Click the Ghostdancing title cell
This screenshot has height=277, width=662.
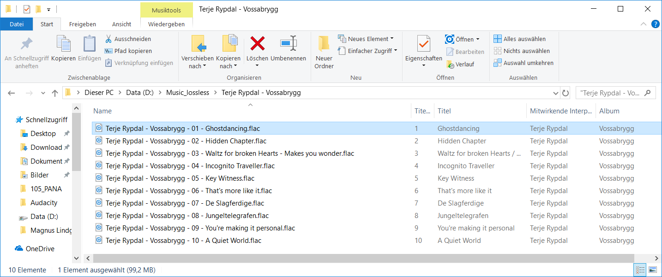click(x=458, y=128)
